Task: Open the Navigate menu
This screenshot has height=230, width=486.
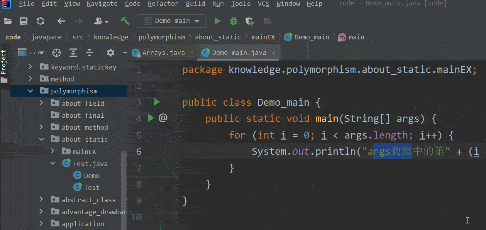Action: coord(102,4)
